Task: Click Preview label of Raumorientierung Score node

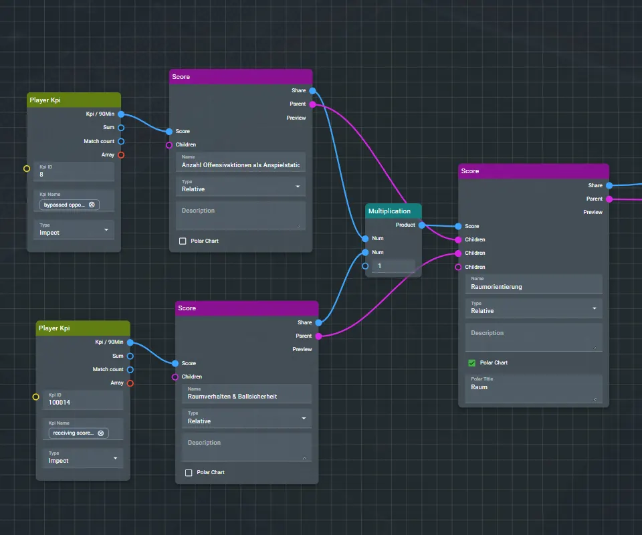Action: pyautogui.click(x=593, y=213)
